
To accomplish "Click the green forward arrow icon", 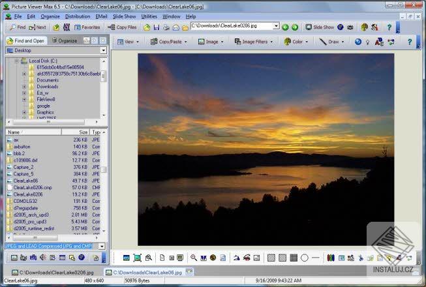I will tap(295, 27).
